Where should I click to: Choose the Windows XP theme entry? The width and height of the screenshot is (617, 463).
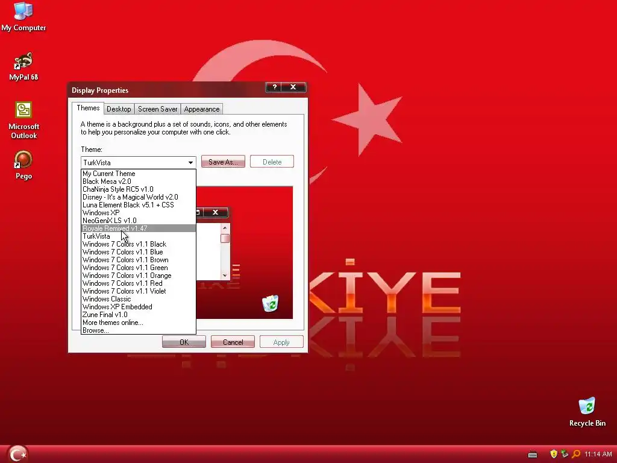[139, 213]
